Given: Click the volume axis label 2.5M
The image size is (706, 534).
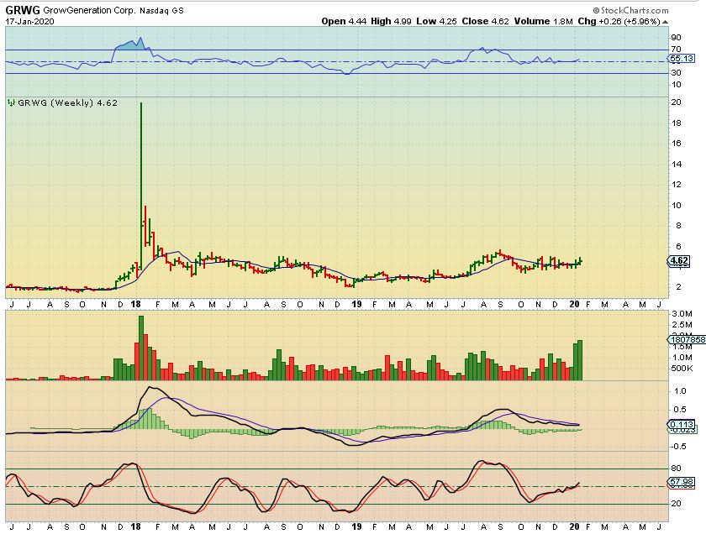Looking at the screenshot, I should pos(682,325).
